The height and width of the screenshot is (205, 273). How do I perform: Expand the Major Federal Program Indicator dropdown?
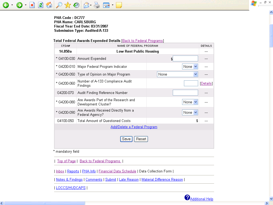coord(195,66)
